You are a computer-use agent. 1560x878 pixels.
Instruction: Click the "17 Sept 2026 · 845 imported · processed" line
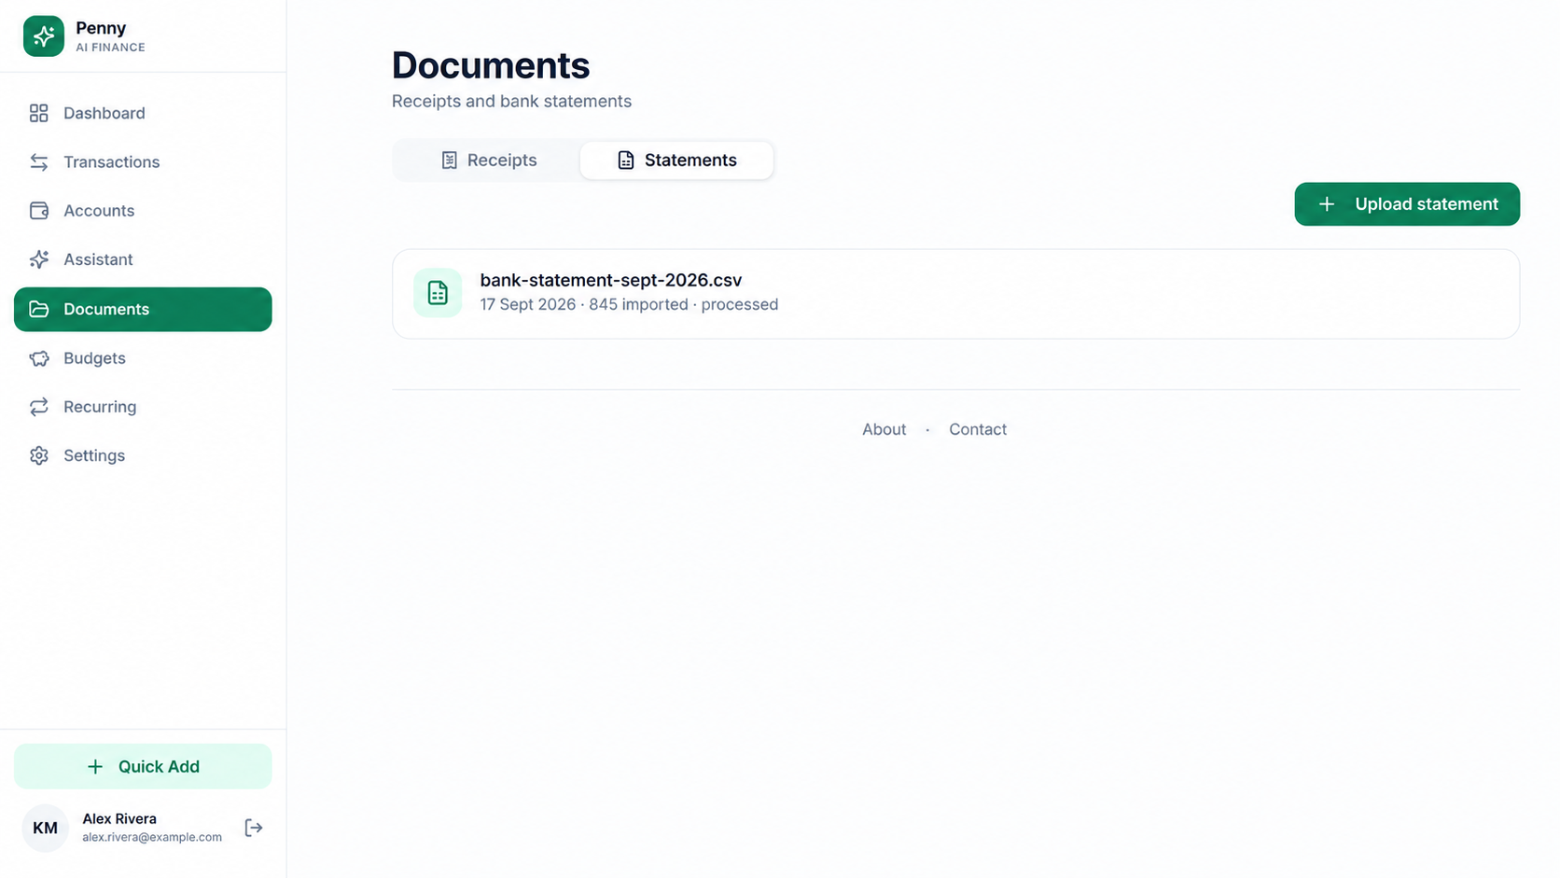(x=629, y=305)
